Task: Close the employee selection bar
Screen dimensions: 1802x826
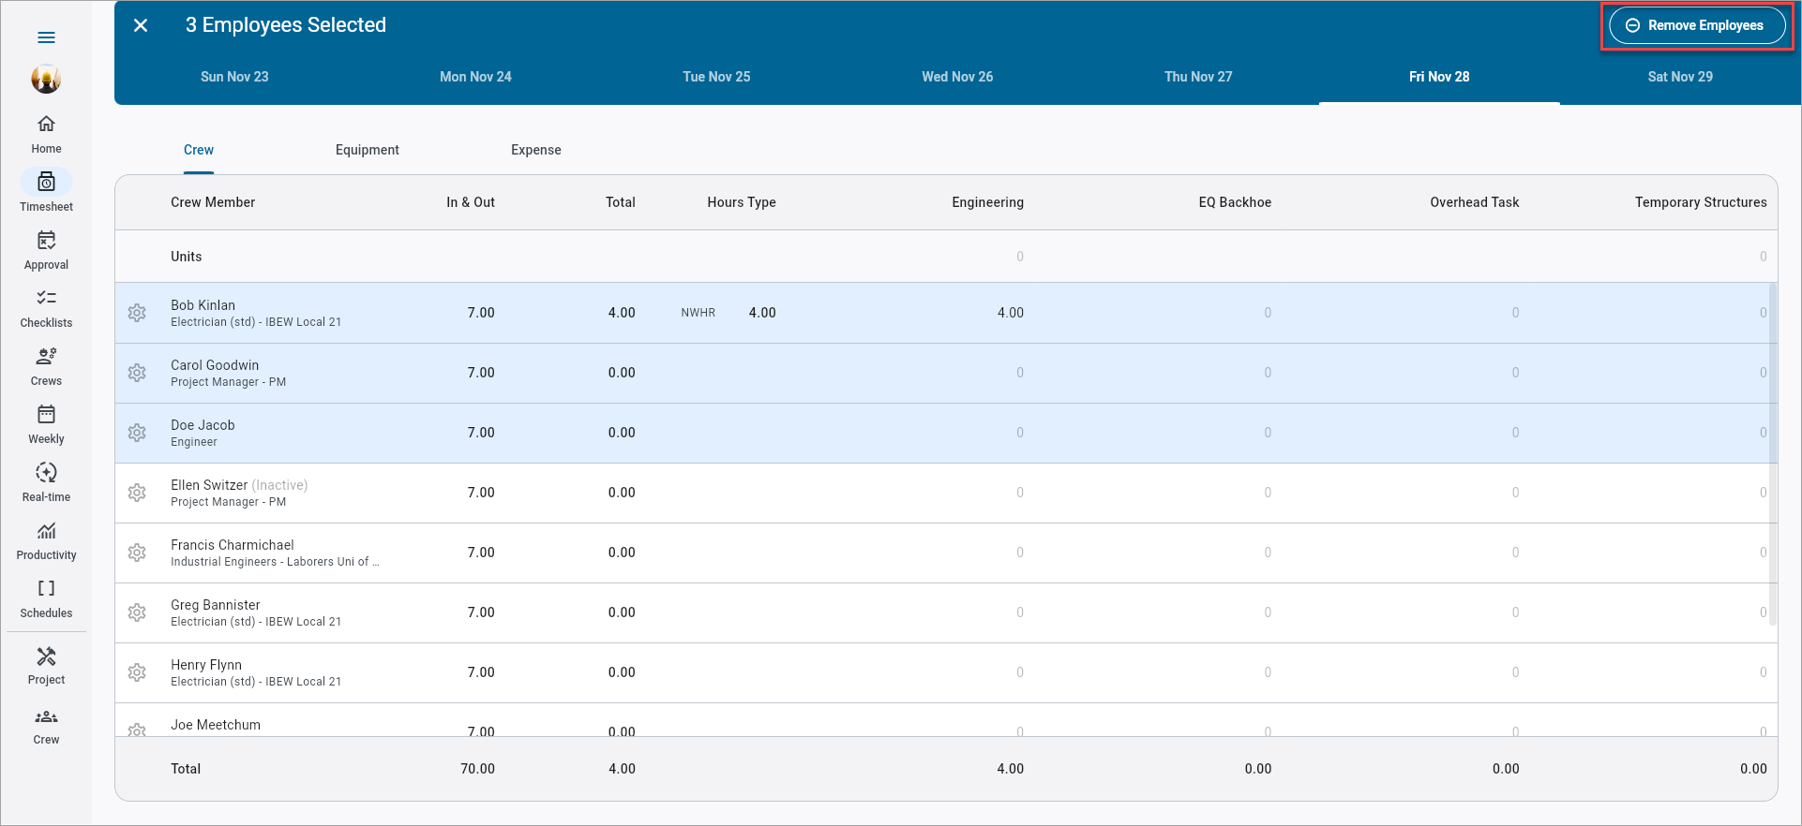Action: pyautogui.click(x=141, y=25)
